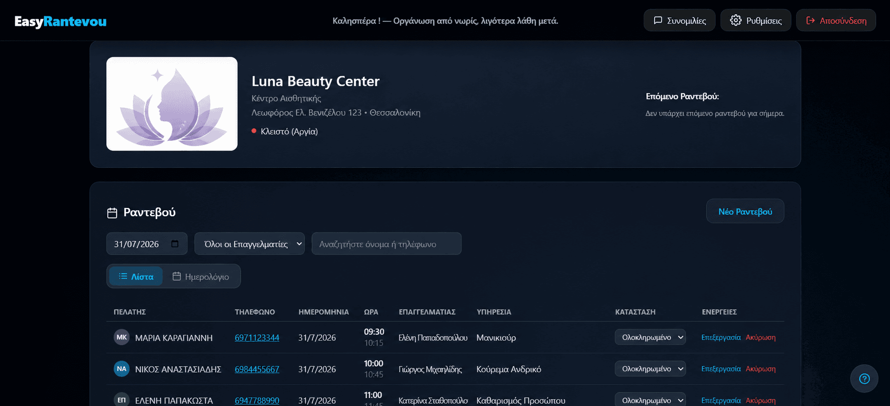Click the calendar icon beside Ραντεβού heading

pyautogui.click(x=112, y=213)
